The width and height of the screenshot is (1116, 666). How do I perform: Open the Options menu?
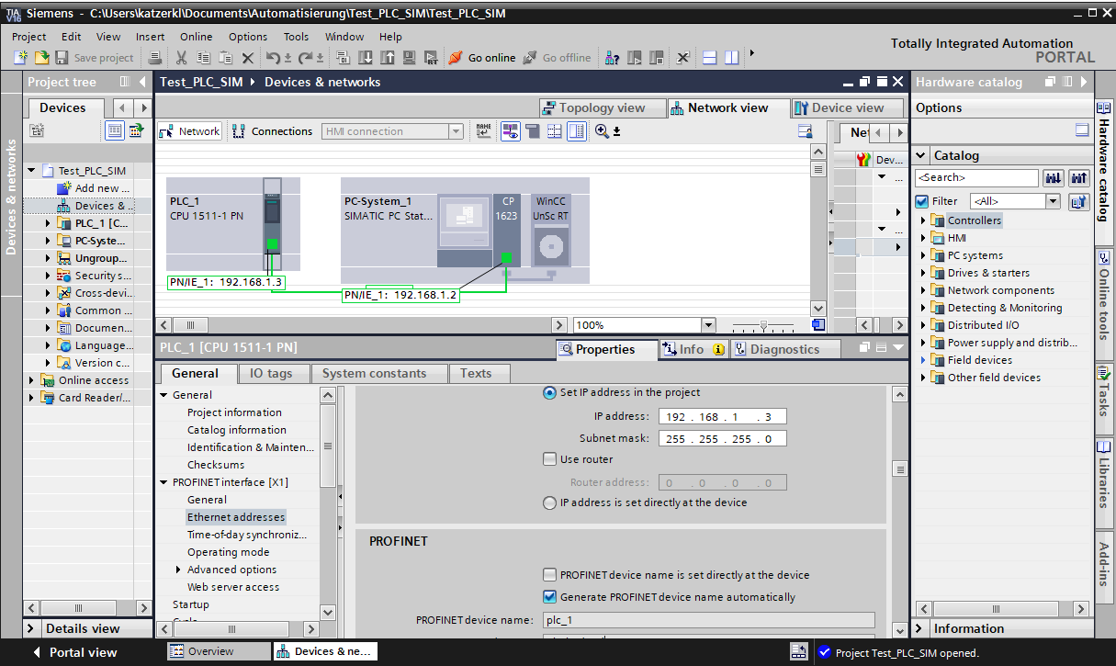coord(248,37)
